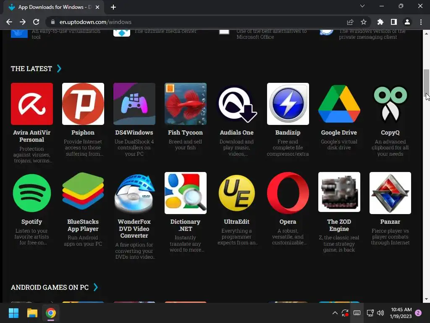Click the Panzar game icon
This screenshot has width=430, height=323.
tap(390, 193)
